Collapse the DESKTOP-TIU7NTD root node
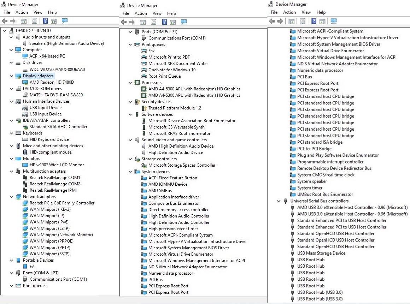 pyautogui.click(x=5, y=31)
